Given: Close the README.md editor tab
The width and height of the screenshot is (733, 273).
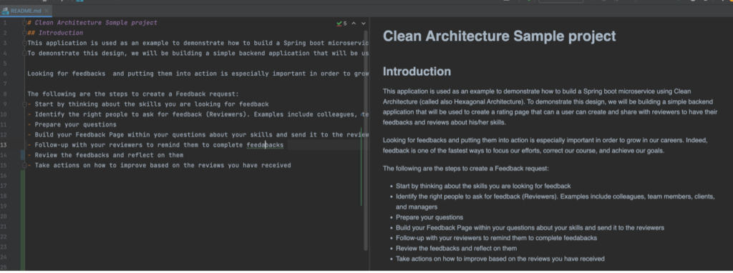Looking at the screenshot, I should coord(47,10).
